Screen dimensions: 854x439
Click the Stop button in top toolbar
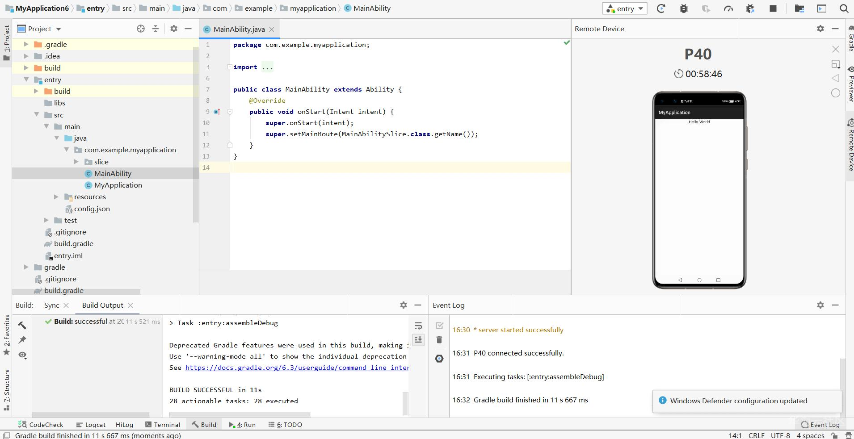[773, 8]
